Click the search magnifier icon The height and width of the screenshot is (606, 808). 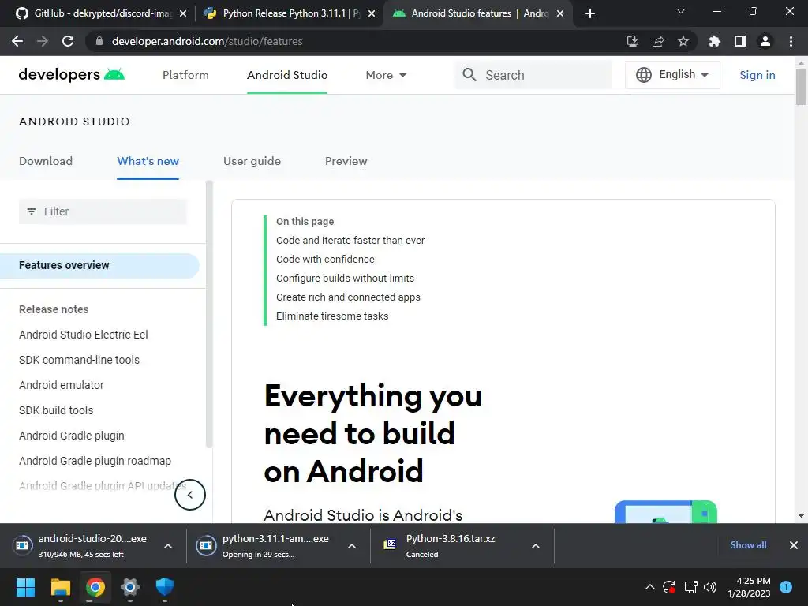click(469, 75)
